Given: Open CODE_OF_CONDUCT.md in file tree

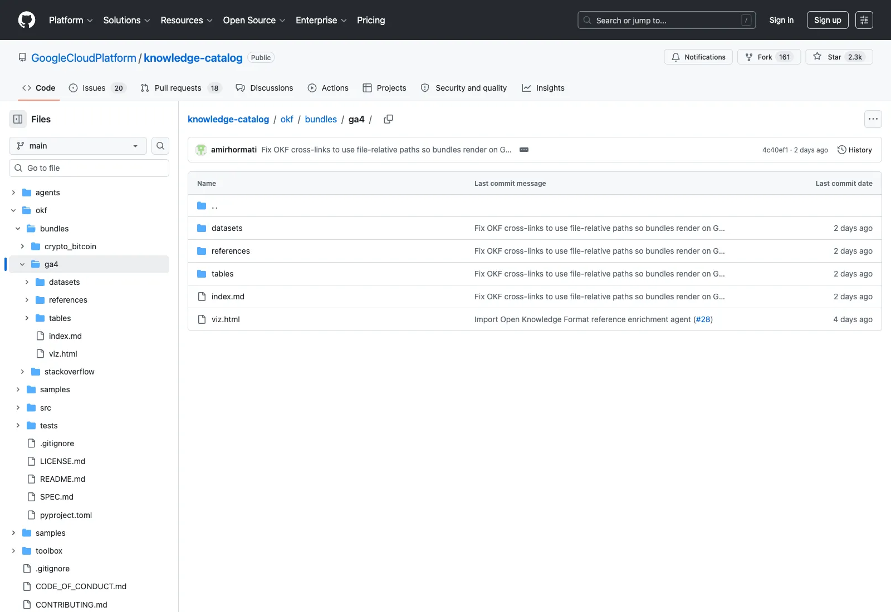Looking at the screenshot, I should [x=81, y=586].
